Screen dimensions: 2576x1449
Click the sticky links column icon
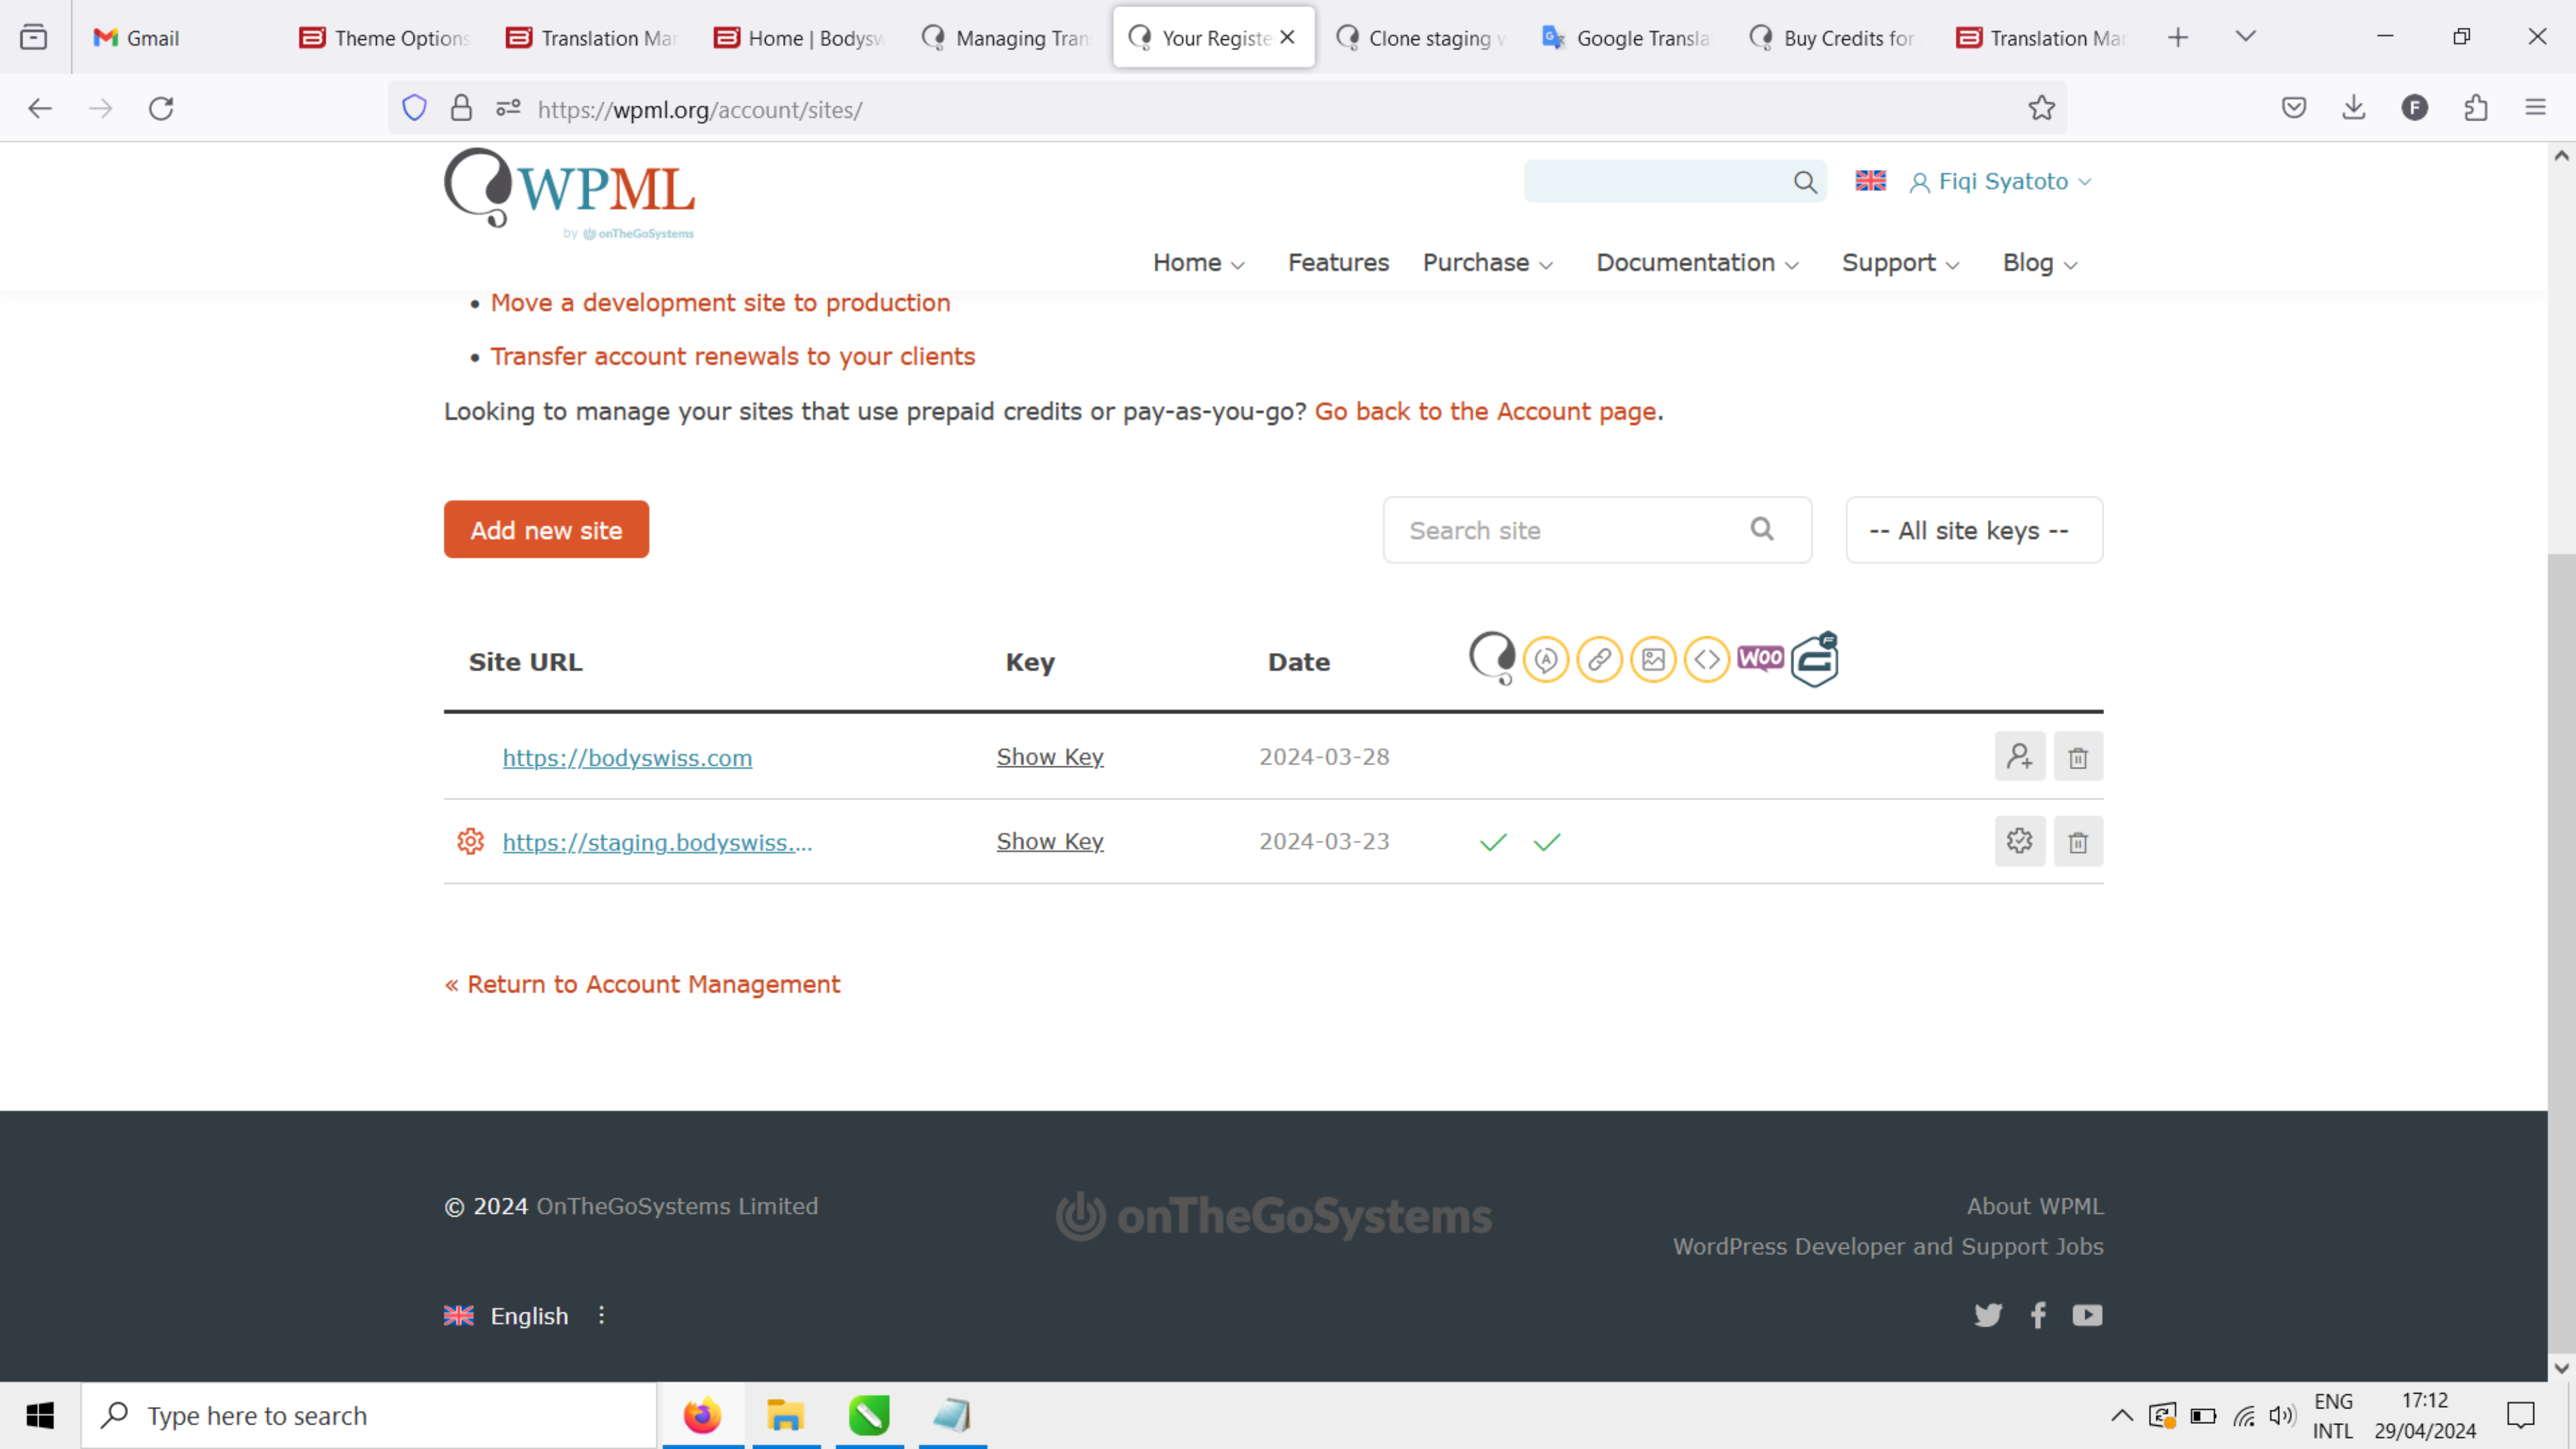pos(1599,660)
